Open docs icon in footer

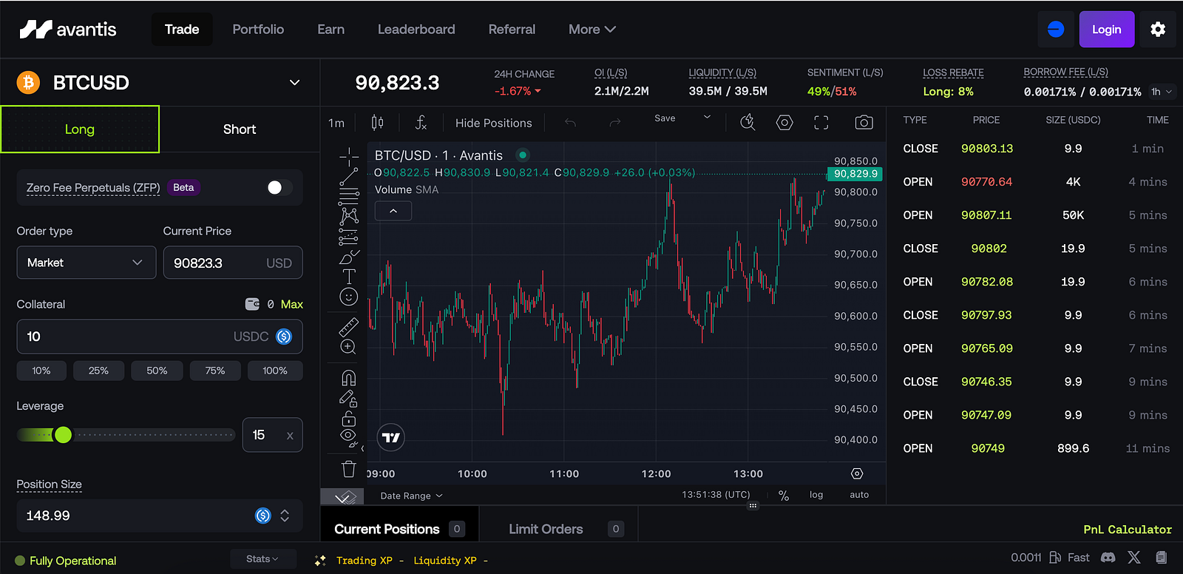[1162, 558]
